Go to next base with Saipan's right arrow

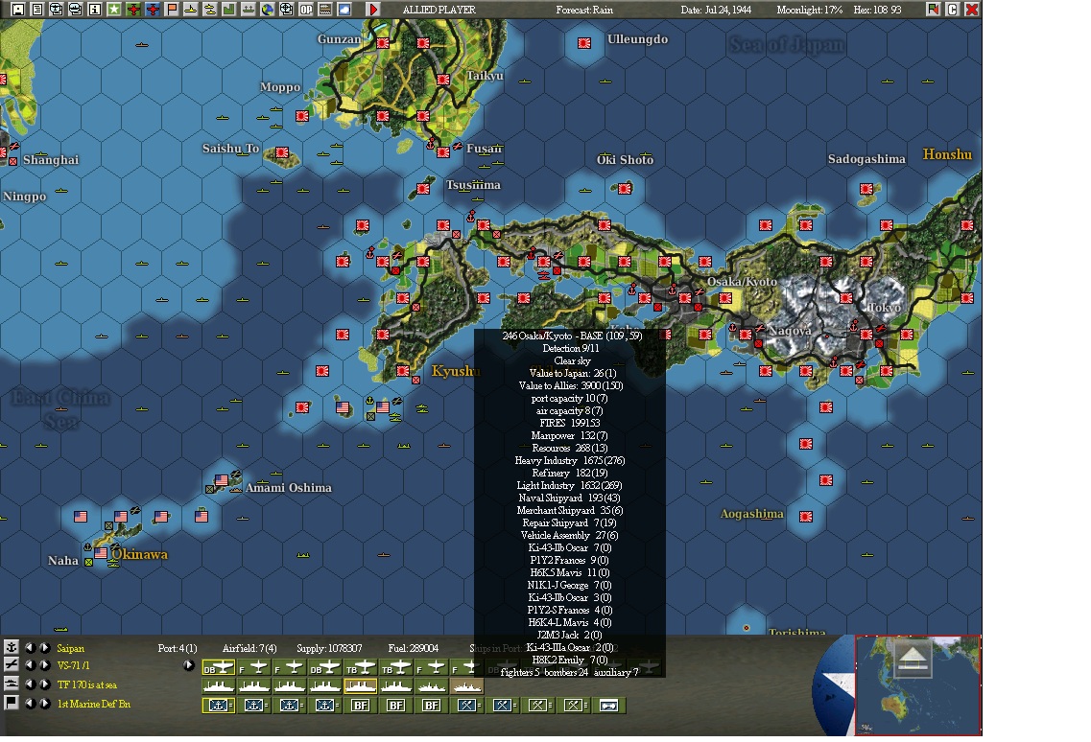coord(44,647)
